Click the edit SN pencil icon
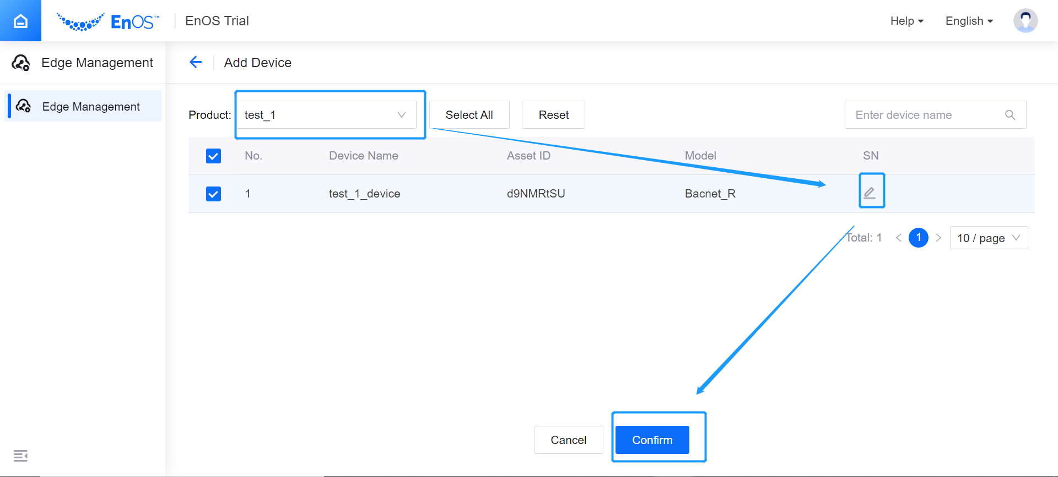The height and width of the screenshot is (477, 1058). tap(870, 193)
